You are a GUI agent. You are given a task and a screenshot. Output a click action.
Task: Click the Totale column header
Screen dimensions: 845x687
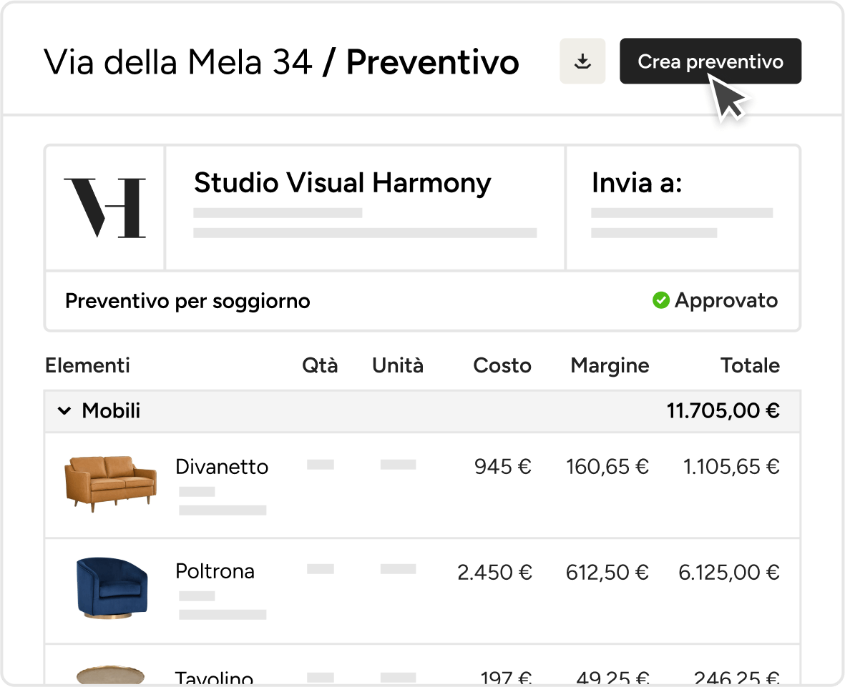tap(750, 365)
